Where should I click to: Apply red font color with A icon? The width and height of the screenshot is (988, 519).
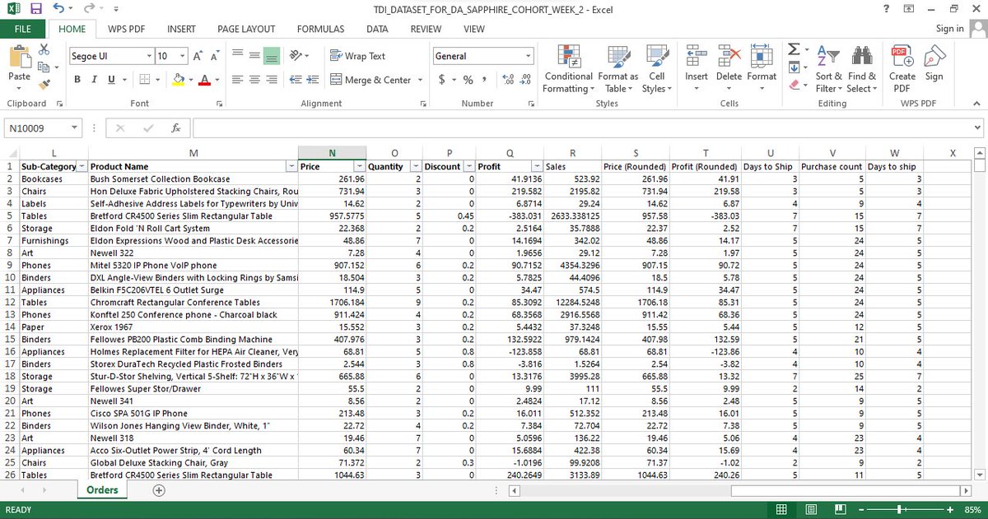pyautogui.click(x=206, y=80)
